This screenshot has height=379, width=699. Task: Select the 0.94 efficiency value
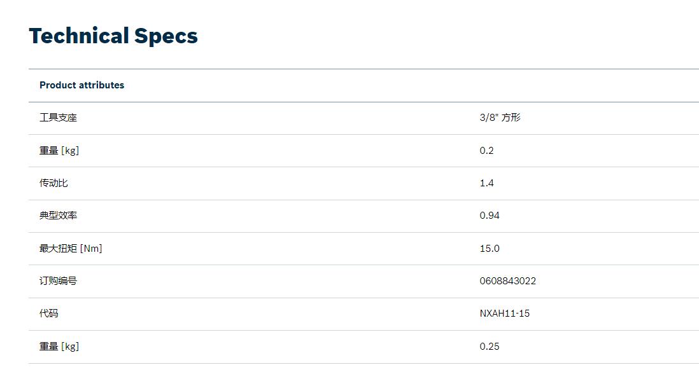pos(490,216)
